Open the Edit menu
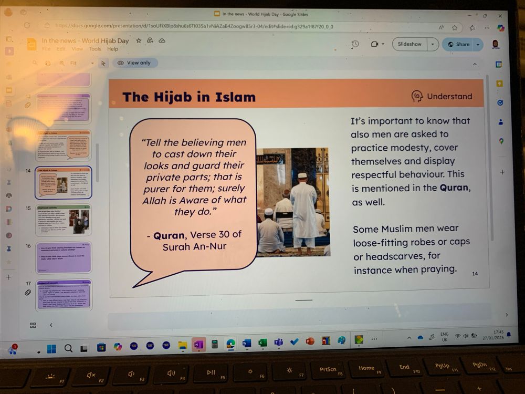This screenshot has width=525, height=394. 61,49
